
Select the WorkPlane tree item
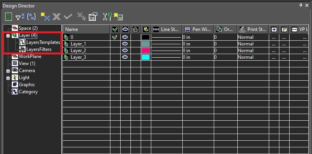[30, 56]
